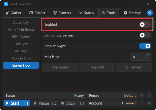Click the Status Ready field

(x=45, y=95)
